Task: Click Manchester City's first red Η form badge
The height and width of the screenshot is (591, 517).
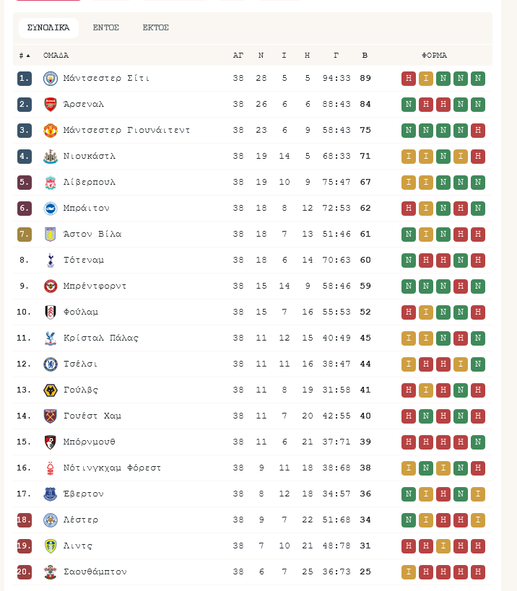Action: (x=409, y=79)
